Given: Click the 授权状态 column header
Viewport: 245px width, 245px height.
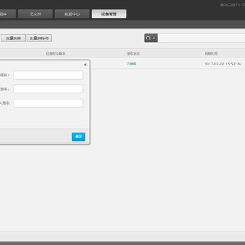Looking at the screenshot, I should click(133, 54).
